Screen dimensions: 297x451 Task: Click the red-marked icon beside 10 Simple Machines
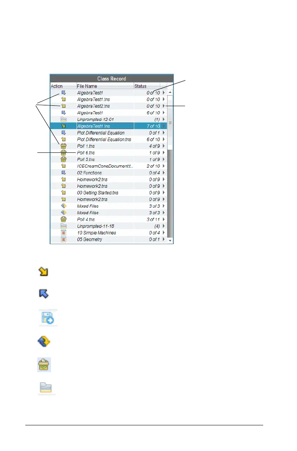(63, 232)
